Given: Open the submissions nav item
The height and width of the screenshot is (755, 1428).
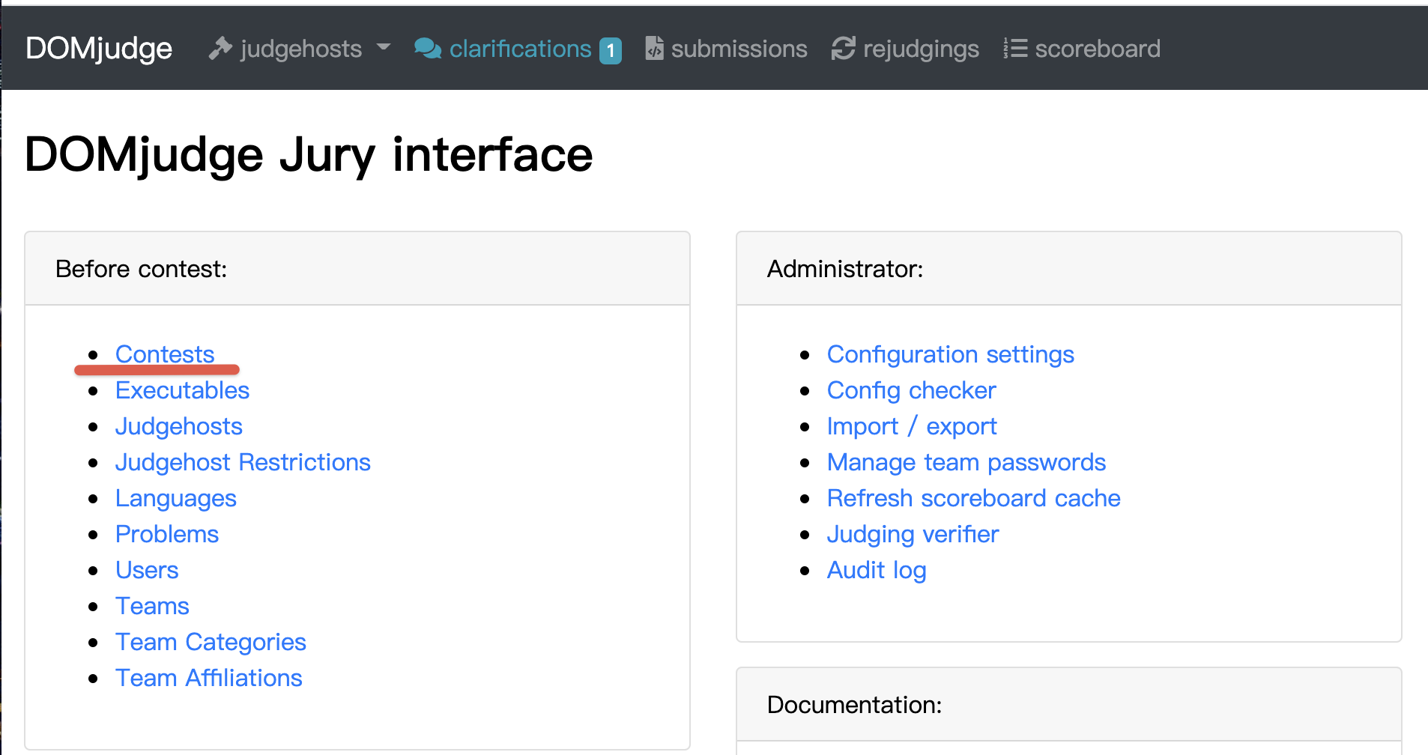Looking at the screenshot, I should click(738, 49).
